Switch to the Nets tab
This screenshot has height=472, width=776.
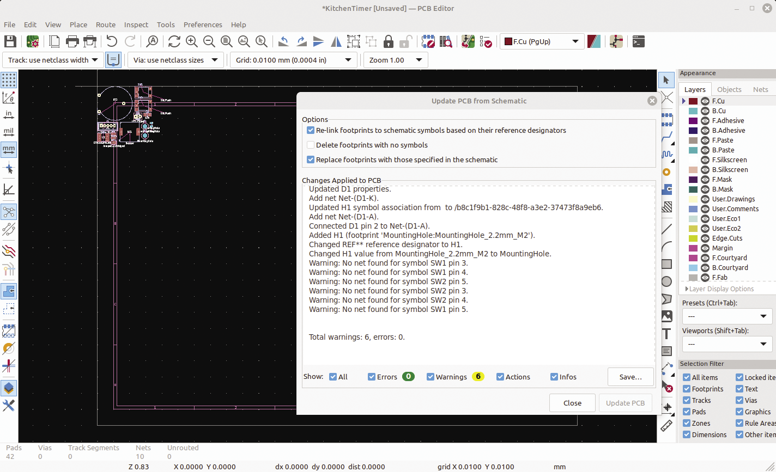click(760, 89)
